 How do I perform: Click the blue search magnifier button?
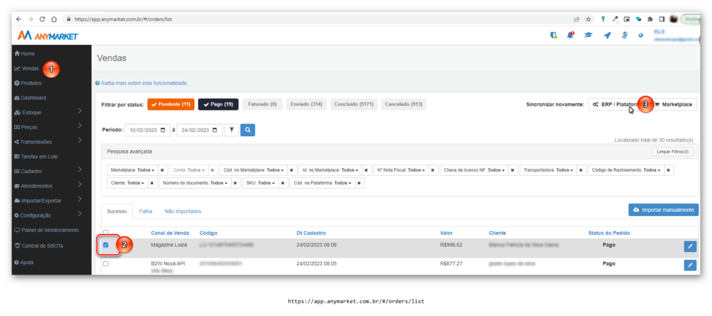248,130
